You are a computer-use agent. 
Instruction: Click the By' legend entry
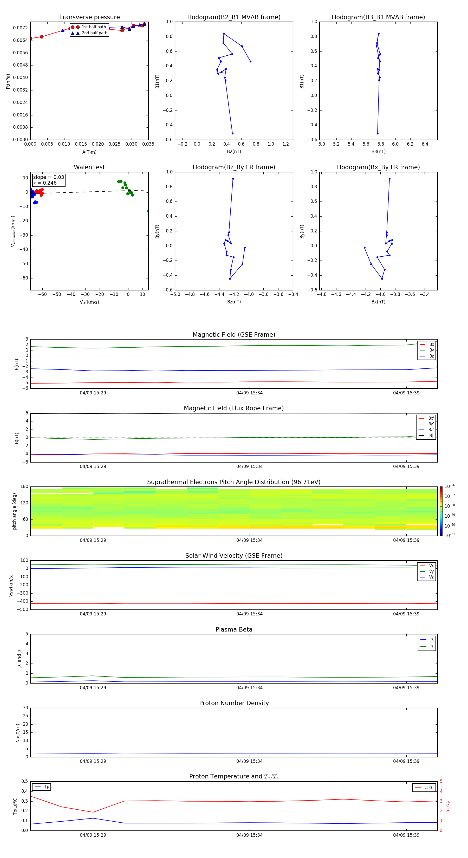click(426, 424)
